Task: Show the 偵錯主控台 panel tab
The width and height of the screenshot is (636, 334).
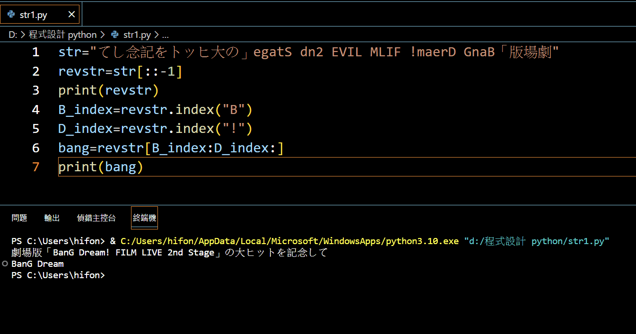Action: (x=96, y=218)
